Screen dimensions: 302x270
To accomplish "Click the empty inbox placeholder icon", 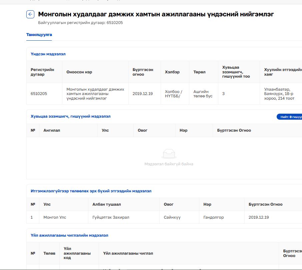I will point(169,153).
